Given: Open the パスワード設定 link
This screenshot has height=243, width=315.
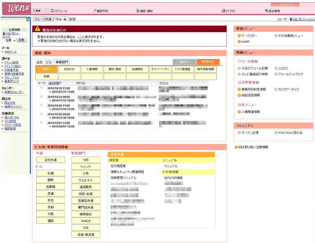Looking at the screenshot, I should (x=13, y=125).
